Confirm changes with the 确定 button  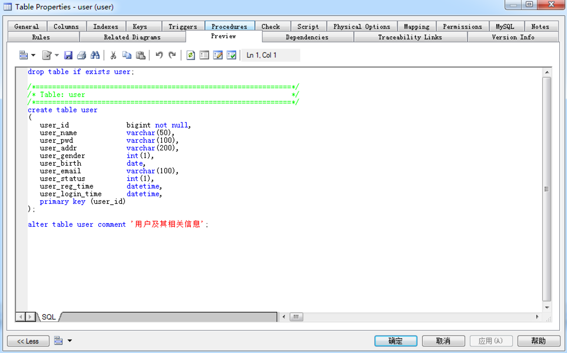[396, 341]
